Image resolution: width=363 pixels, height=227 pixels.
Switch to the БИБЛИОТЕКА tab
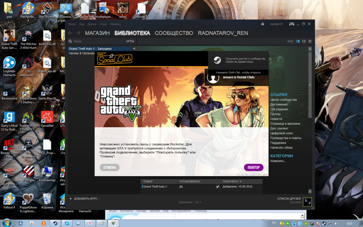tap(132, 33)
